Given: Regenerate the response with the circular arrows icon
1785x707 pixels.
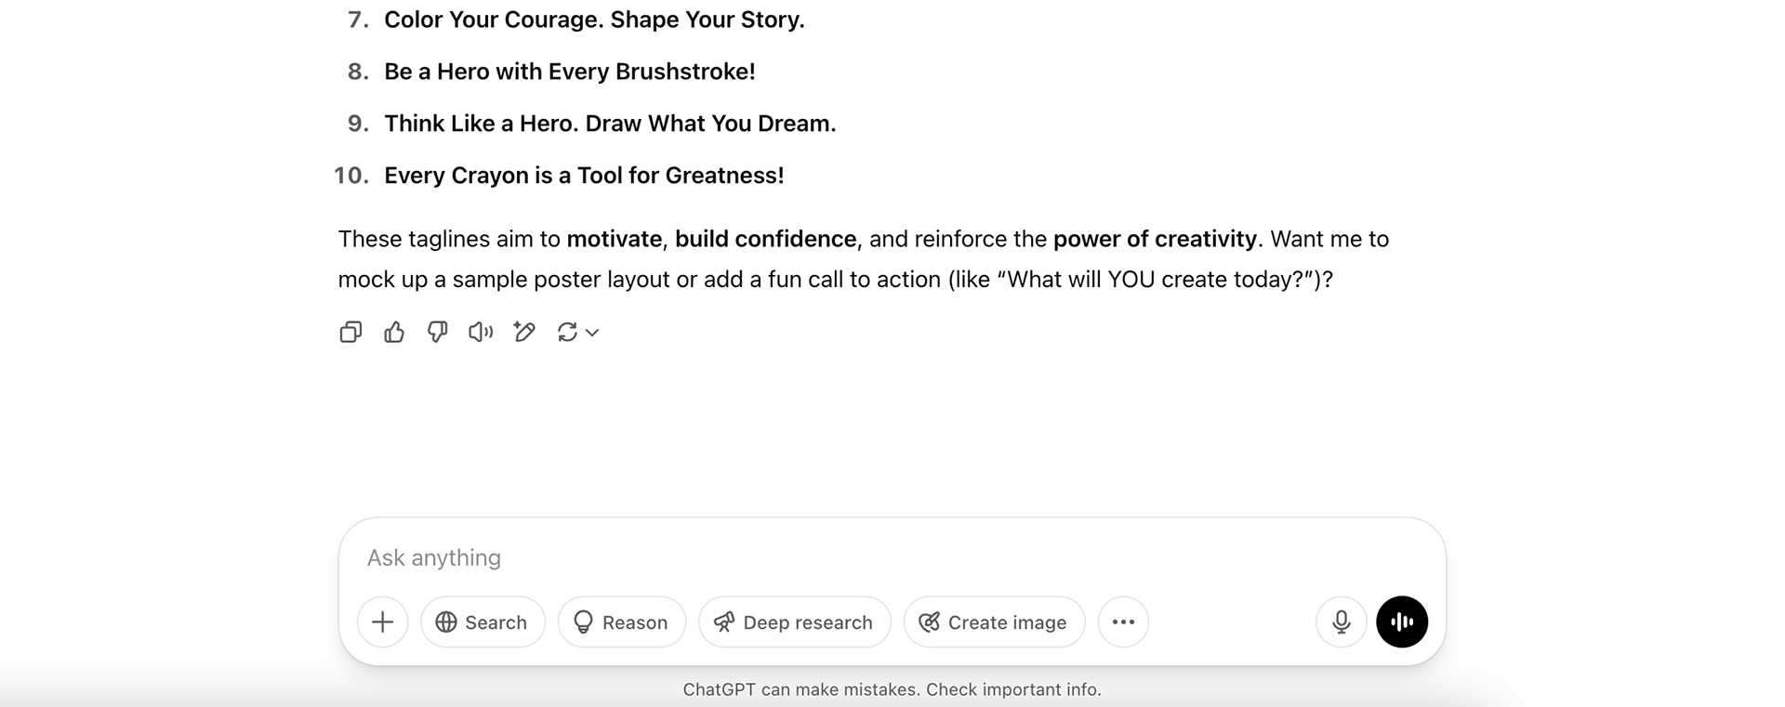Looking at the screenshot, I should (567, 332).
